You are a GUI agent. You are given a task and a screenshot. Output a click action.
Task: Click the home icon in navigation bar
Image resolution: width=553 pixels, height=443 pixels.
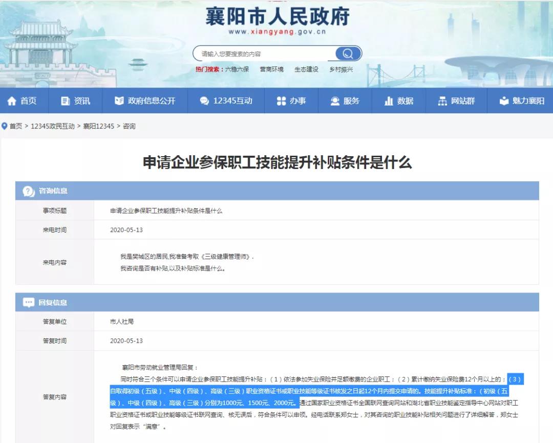point(12,101)
